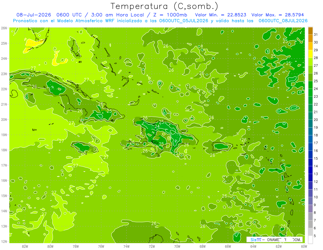Click the title "Temperatura (C,somb.)"
Viewport: 323px width, 250px height.
(164, 6)
